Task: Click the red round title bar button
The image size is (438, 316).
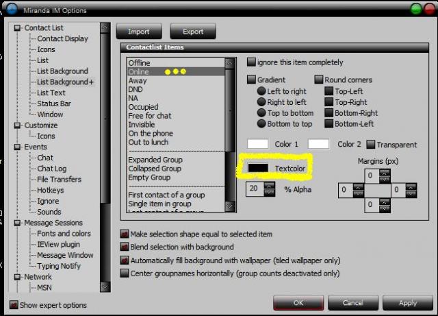Action: tap(429, 9)
